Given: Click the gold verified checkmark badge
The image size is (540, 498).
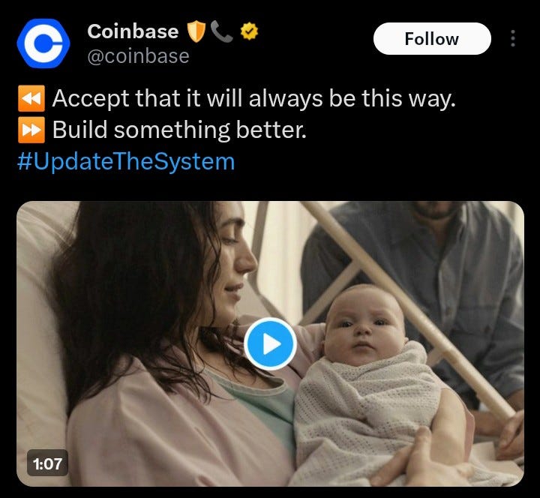Looking at the screenshot, I should point(249,31).
